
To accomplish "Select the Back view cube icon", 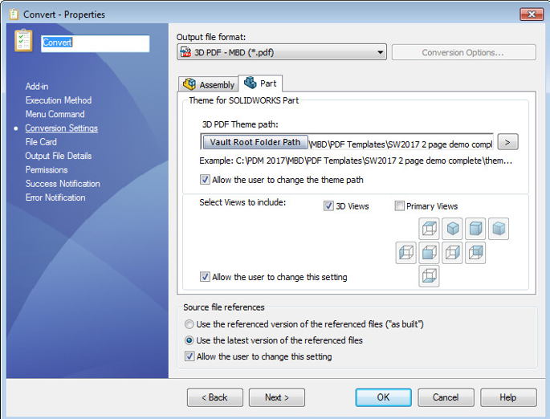I will pyautogui.click(x=475, y=253).
